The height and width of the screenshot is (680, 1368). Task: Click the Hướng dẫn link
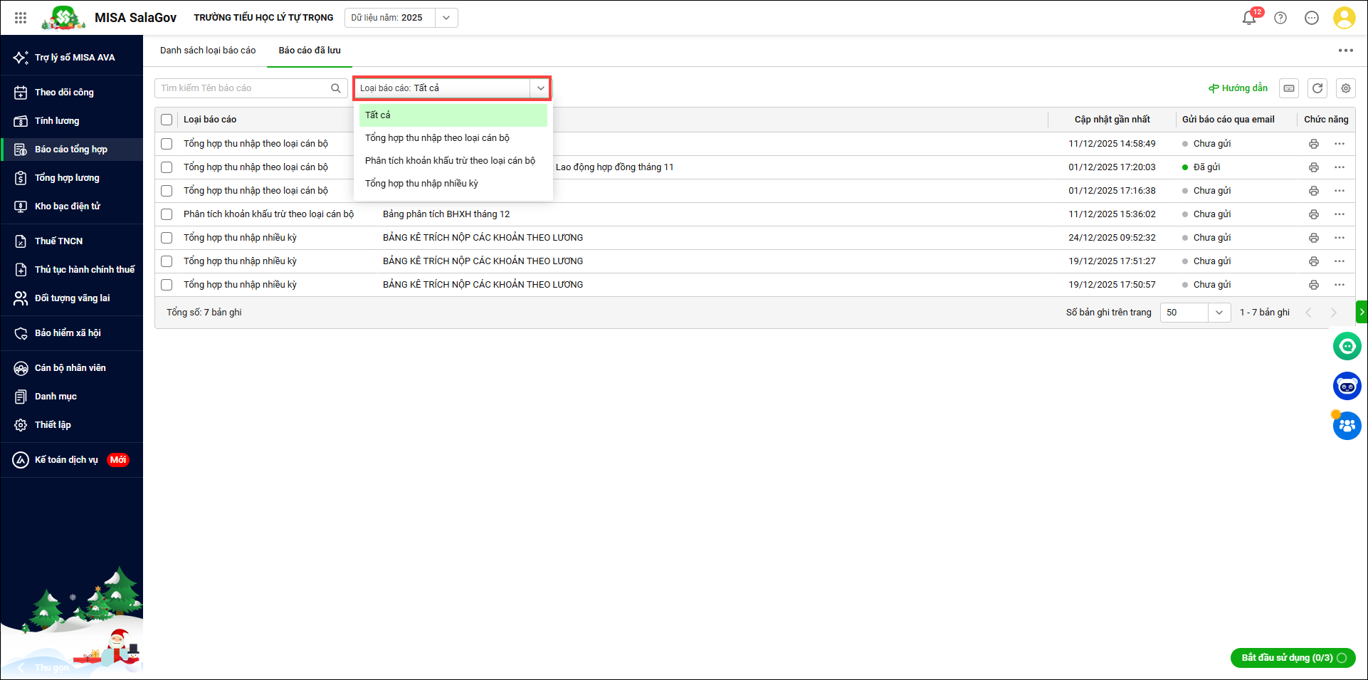(x=1238, y=88)
